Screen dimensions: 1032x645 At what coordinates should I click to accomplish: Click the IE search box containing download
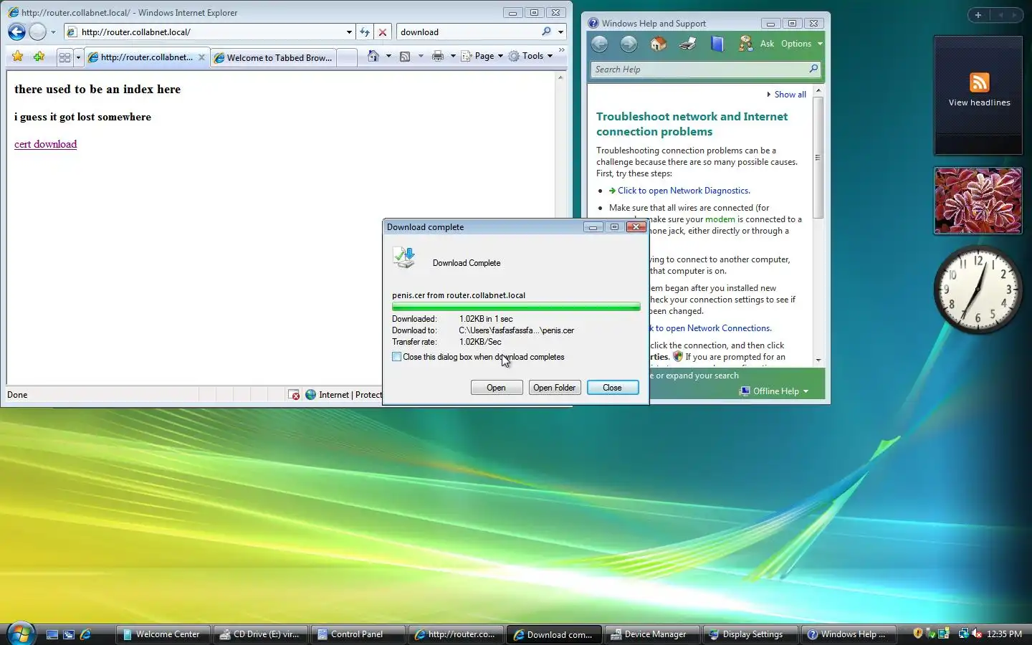469,32
